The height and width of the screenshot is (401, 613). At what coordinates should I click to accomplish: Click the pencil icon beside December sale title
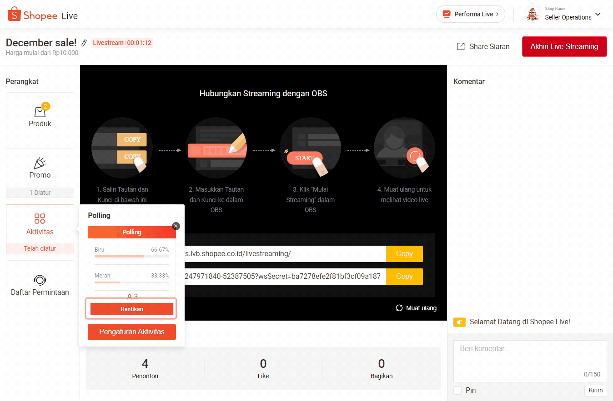[84, 43]
